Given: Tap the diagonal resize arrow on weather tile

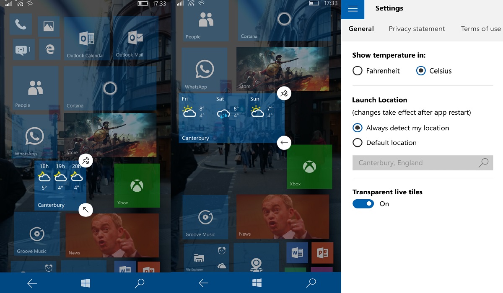Looking at the screenshot, I should point(86,209).
